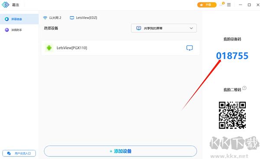Click the device code 018755
This screenshot has height=159, width=260.
point(232,56)
